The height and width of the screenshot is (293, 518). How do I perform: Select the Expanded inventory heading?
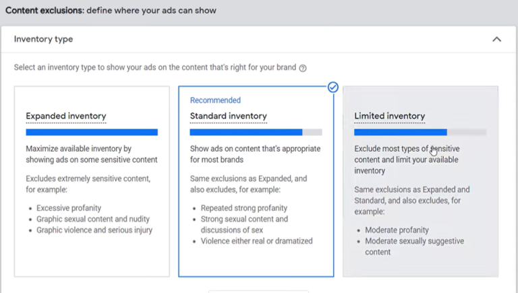pyautogui.click(x=66, y=116)
